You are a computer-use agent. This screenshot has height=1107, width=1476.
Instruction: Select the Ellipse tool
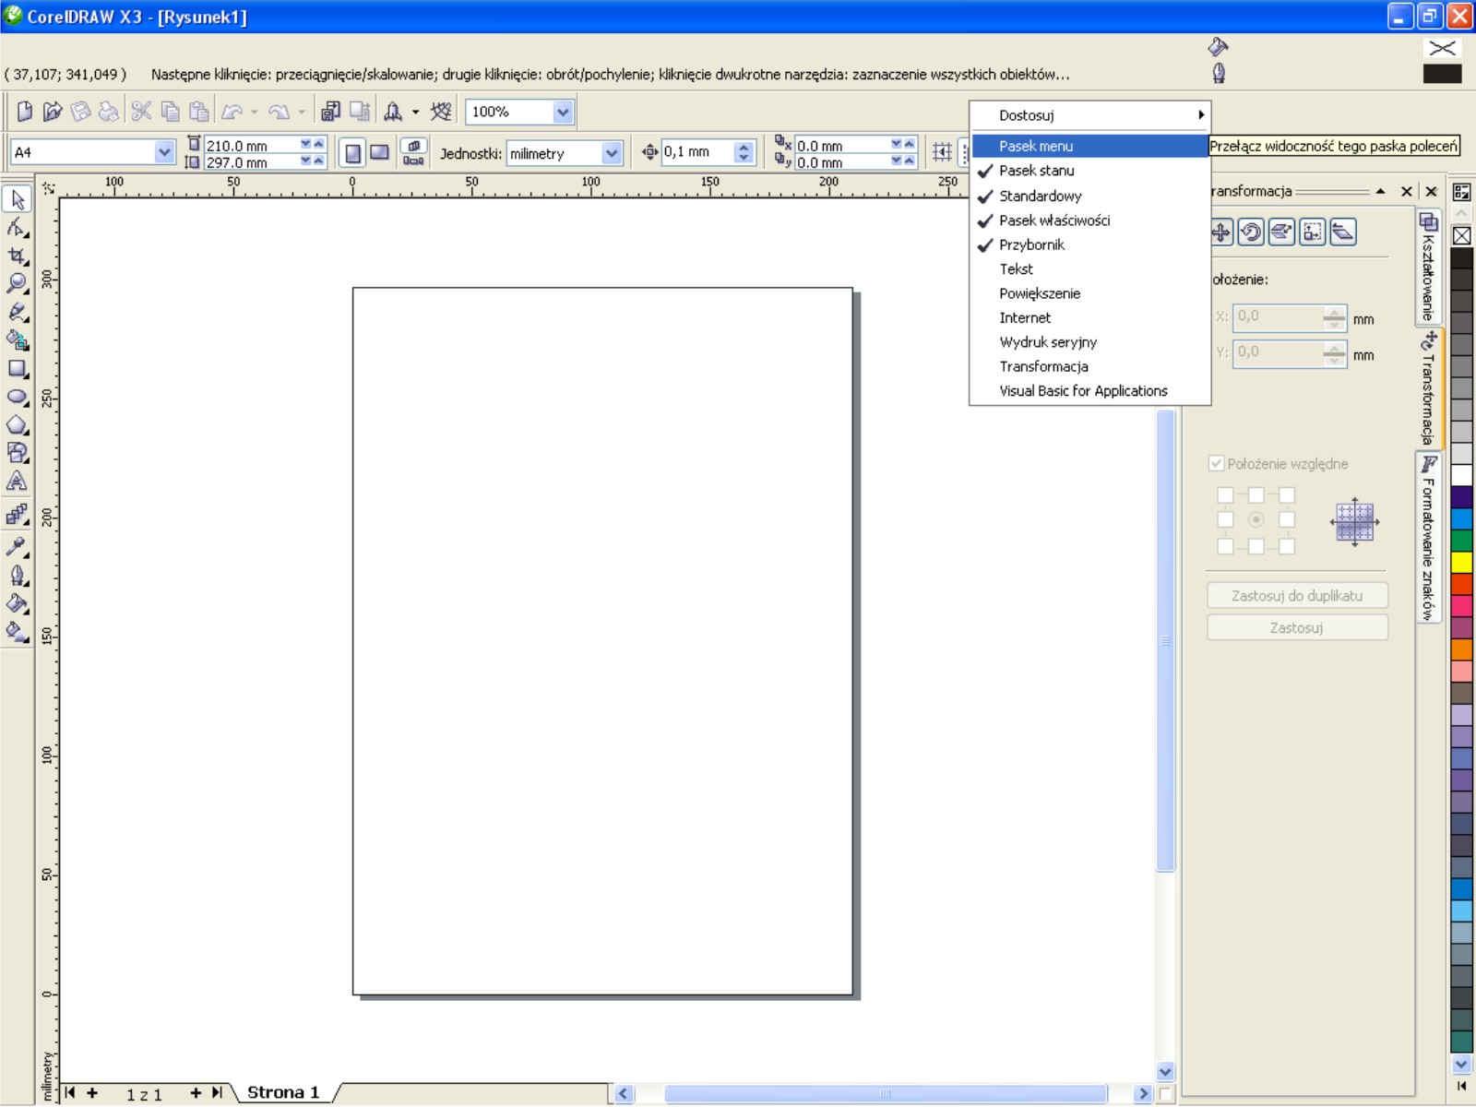pyautogui.click(x=17, y=398)
